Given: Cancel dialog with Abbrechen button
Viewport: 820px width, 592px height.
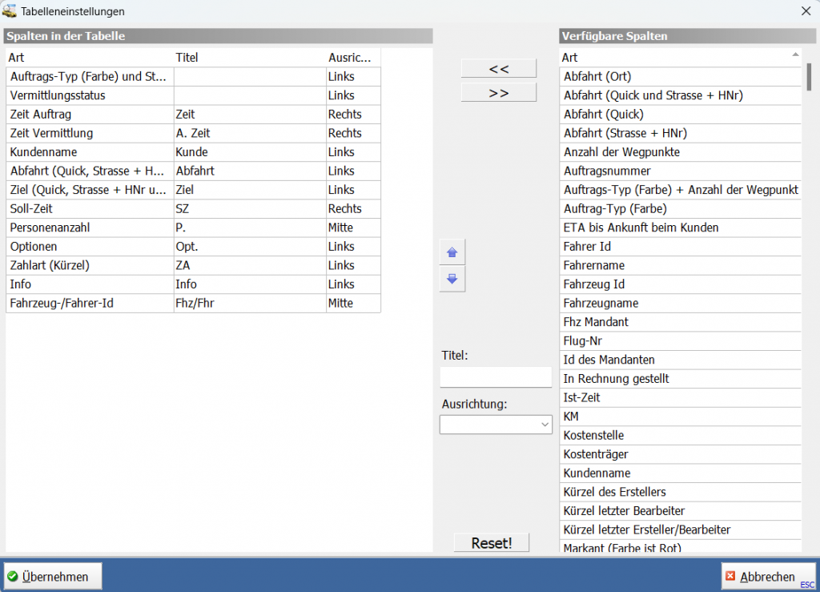Looking at the screenshot, I should pos(766,576).
